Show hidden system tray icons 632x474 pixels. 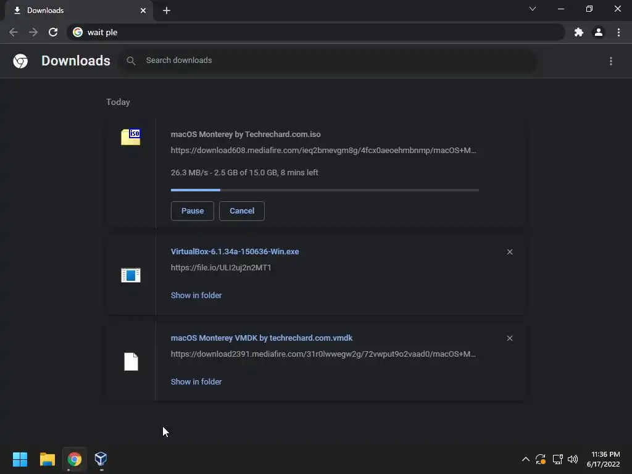(x=526, y=459)
